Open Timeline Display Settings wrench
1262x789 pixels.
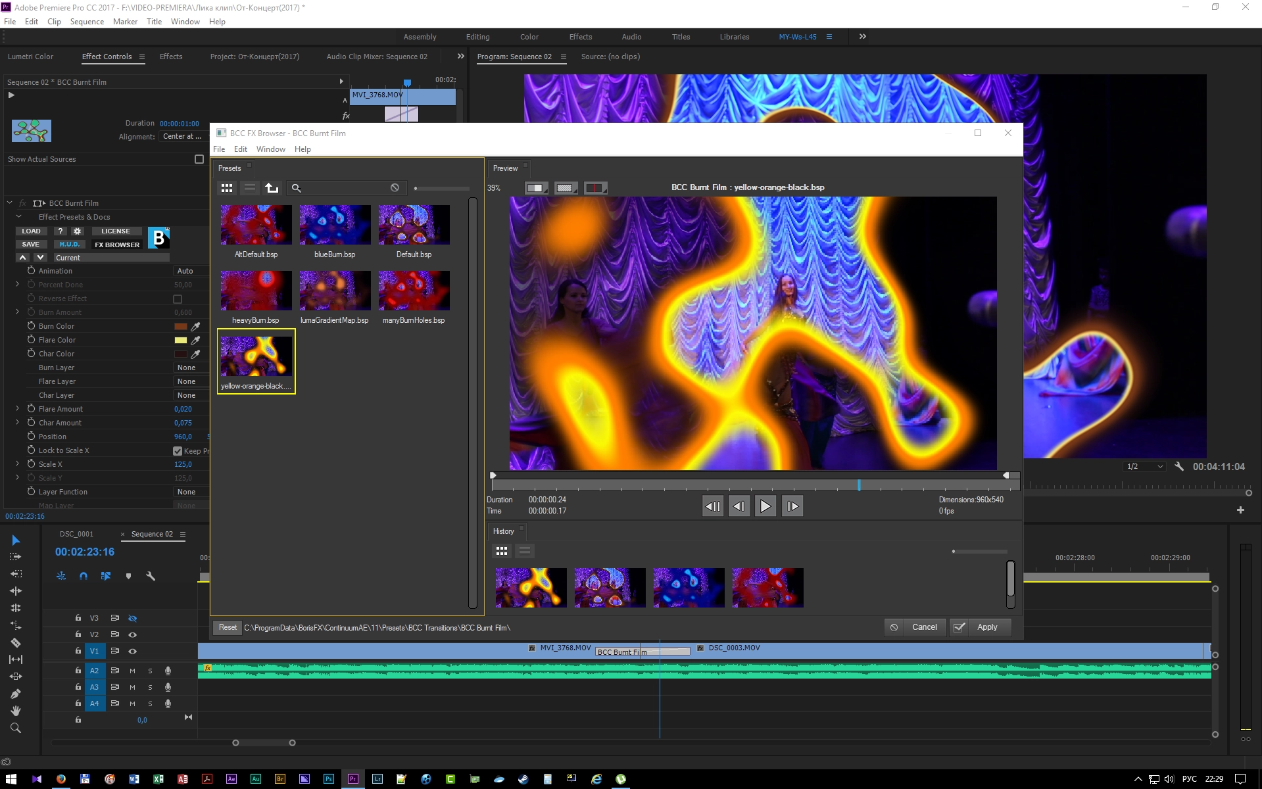point(151,576)
